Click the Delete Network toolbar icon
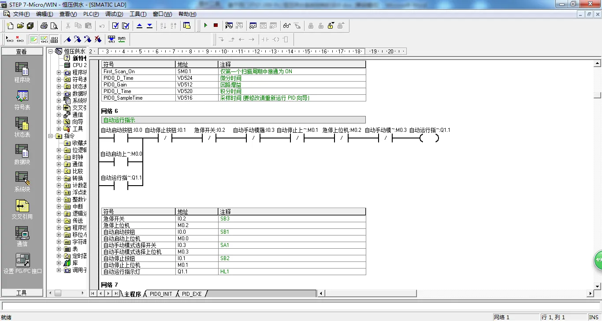Viewport: 602px width, 321px height. pos(19,39)
